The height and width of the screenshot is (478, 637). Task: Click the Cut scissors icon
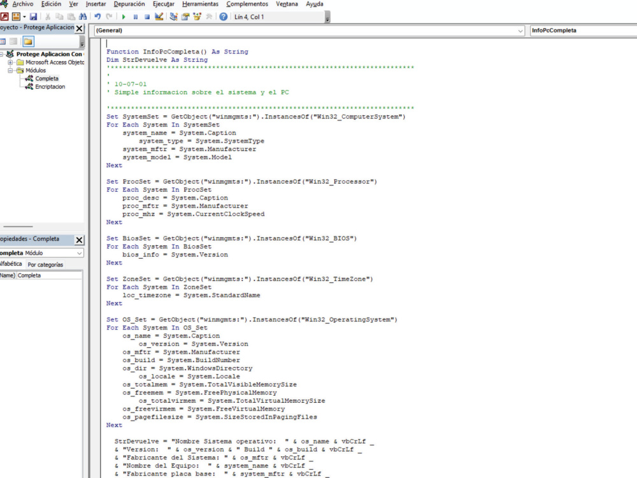click(48, 17)
